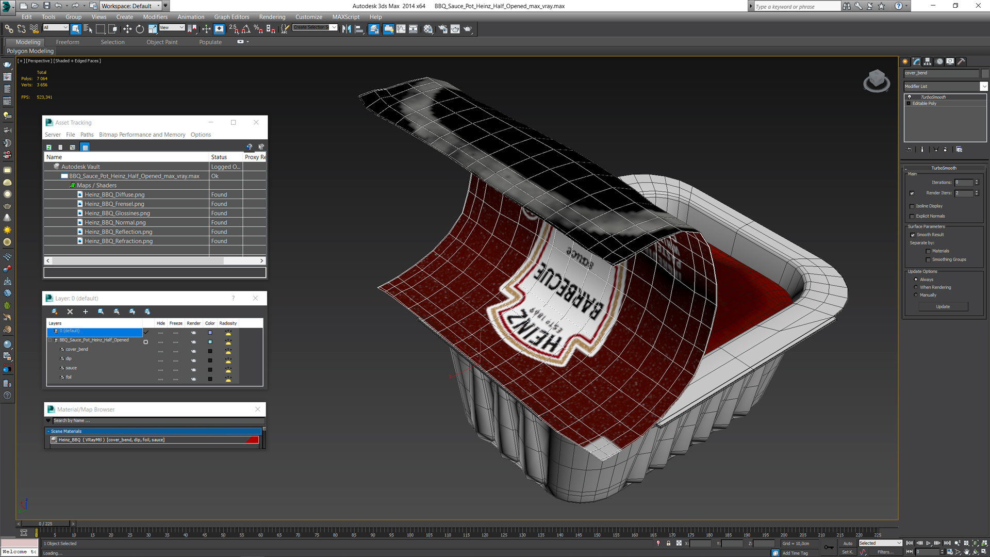Select the Select and Link tool
990x557 pixels.
click(9, 29)
